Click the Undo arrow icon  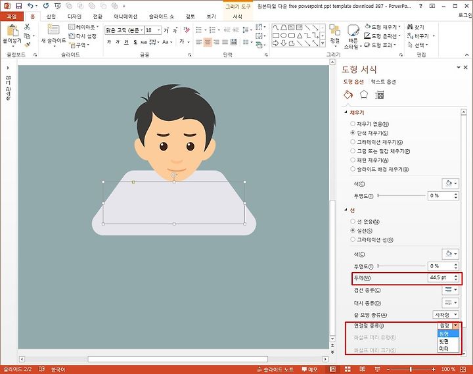[30, 6]
